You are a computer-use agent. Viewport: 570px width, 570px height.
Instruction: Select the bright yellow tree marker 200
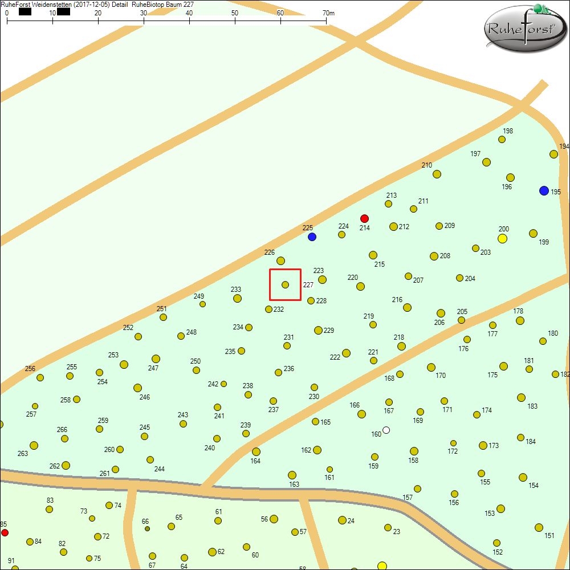point(502,238)
